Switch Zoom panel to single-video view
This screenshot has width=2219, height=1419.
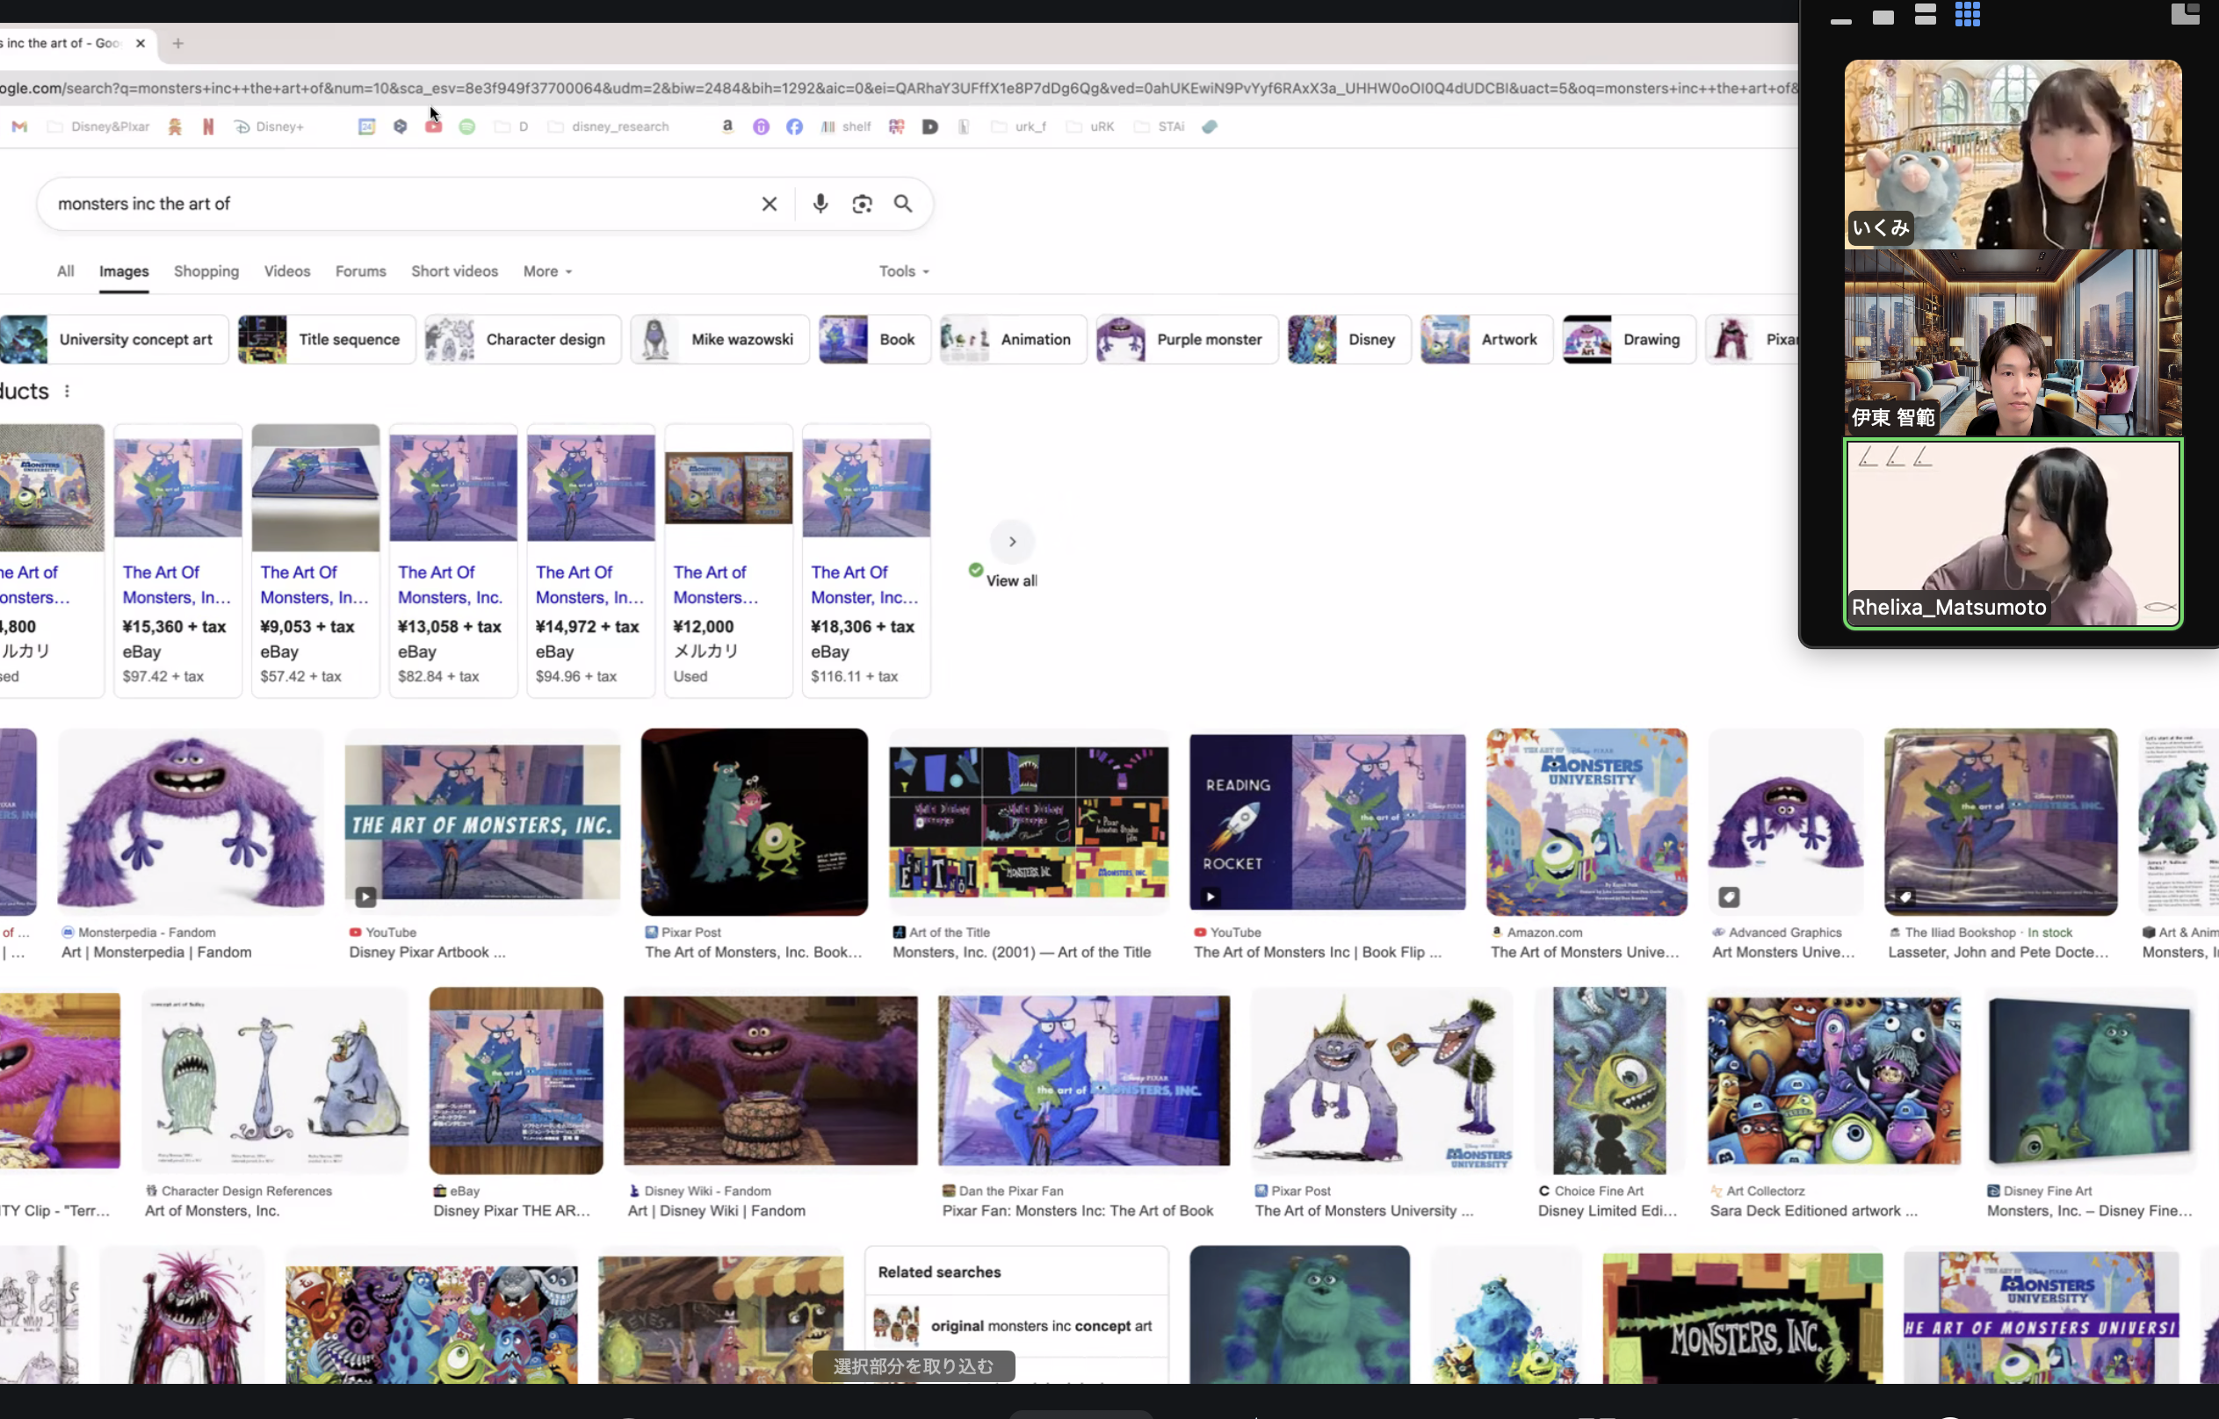[x=1883, y=18]
